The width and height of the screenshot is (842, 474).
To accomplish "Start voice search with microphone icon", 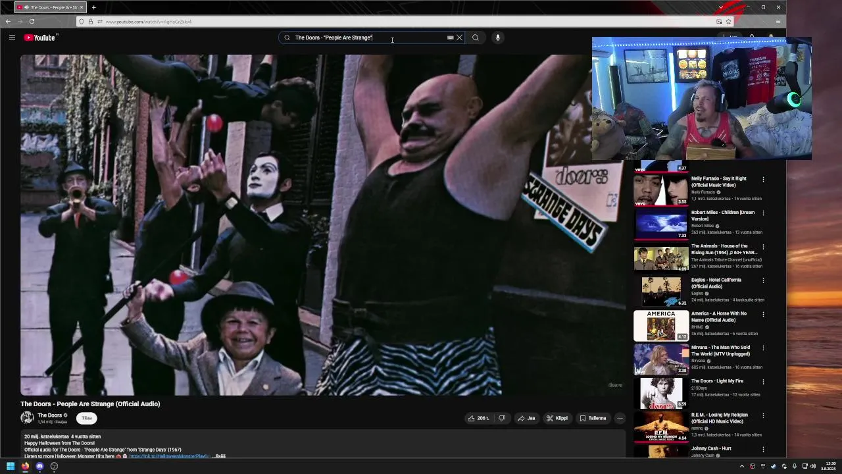I will click(x=498, y=38).
